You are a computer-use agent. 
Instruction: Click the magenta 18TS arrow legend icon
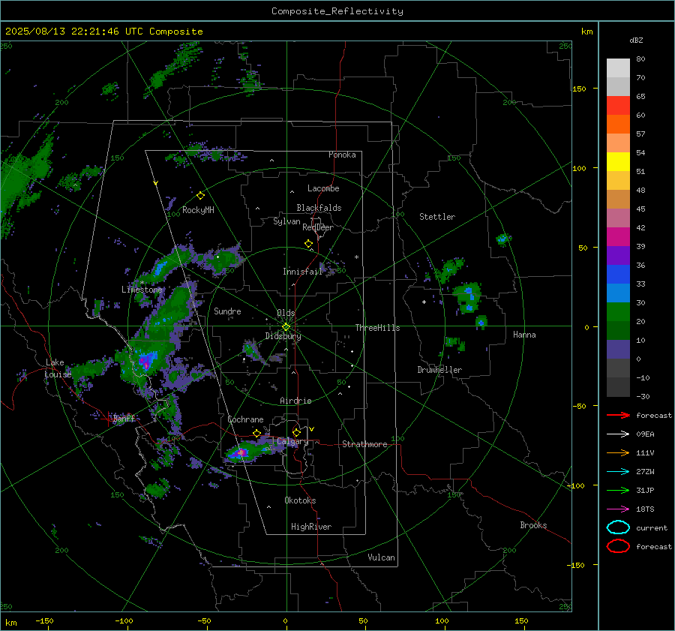coord(618,509)
